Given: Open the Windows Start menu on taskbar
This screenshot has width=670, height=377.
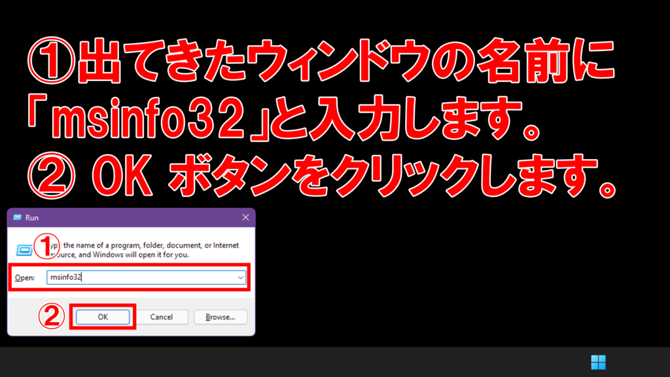Looking at the screenshot, I should coord(598,363).
